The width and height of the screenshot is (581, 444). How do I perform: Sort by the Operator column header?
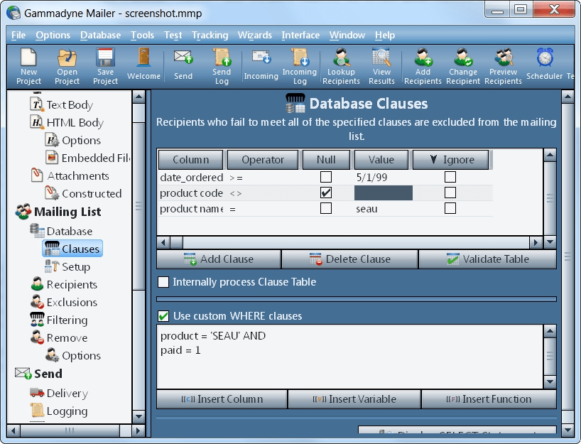tap(263, 160)
